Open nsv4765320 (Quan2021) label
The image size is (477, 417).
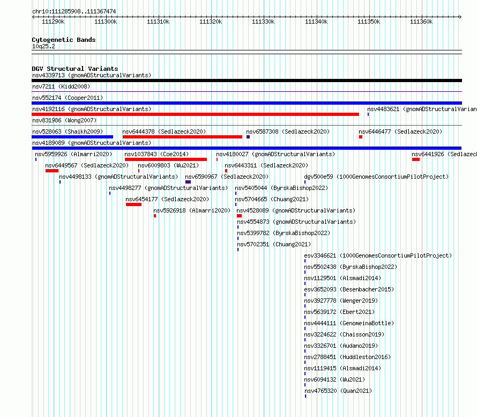pos(338,391)
